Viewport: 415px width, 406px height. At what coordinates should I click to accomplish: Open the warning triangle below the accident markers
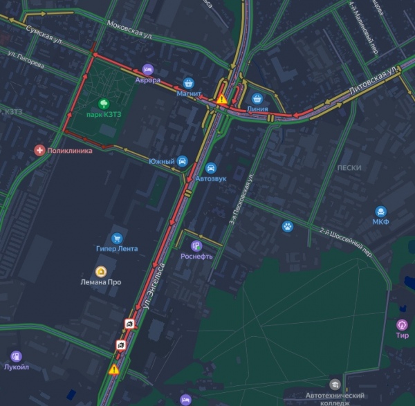[114, 369]
